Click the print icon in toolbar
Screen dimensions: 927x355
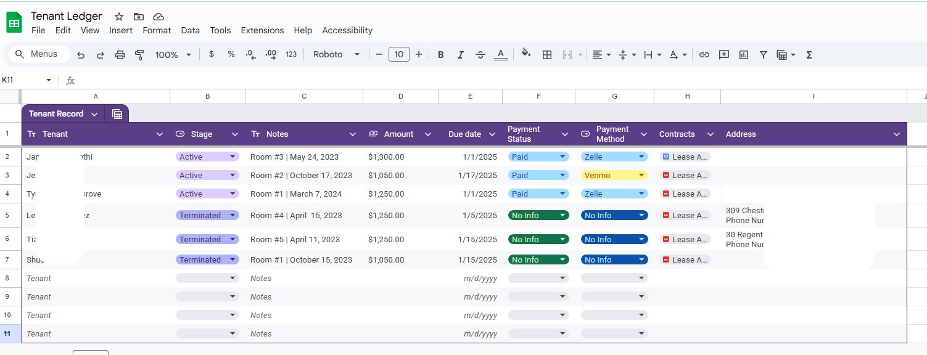click(120, 55)
